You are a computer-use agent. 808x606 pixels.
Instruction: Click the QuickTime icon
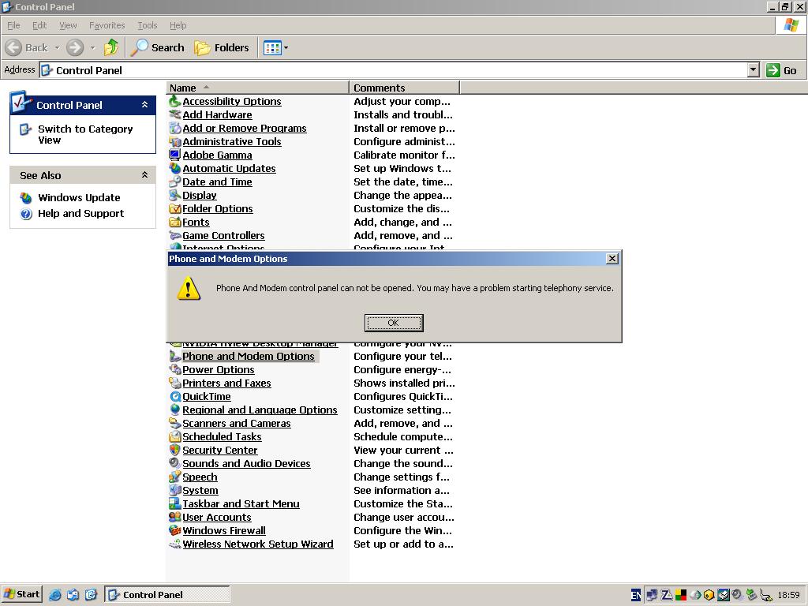click(x=175, y=396)
